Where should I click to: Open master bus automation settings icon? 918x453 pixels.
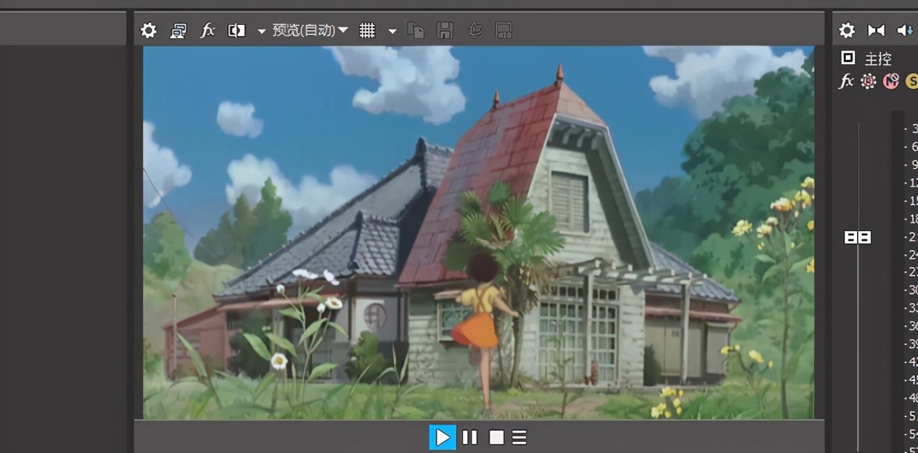pos(868,81)
